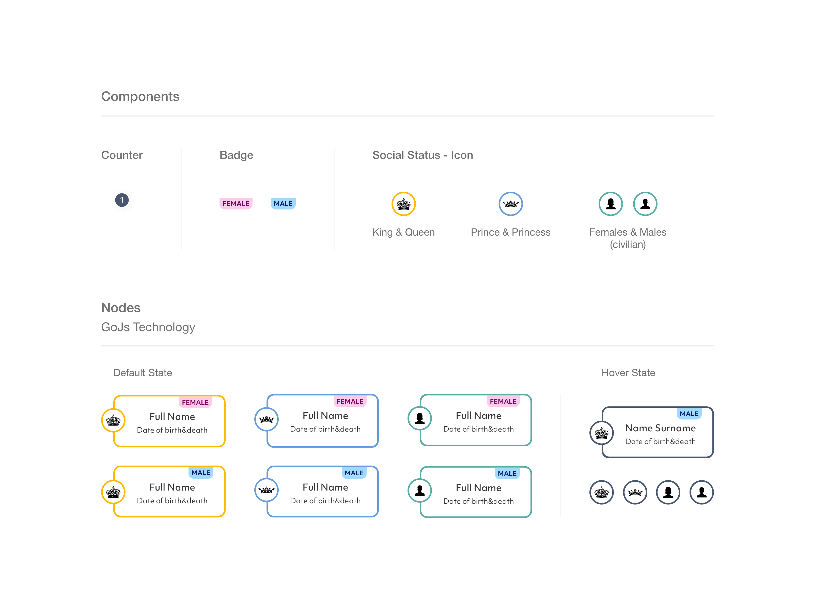Select the first crown circle under hover state
813x610 pixels.
(x=602, y=492)
